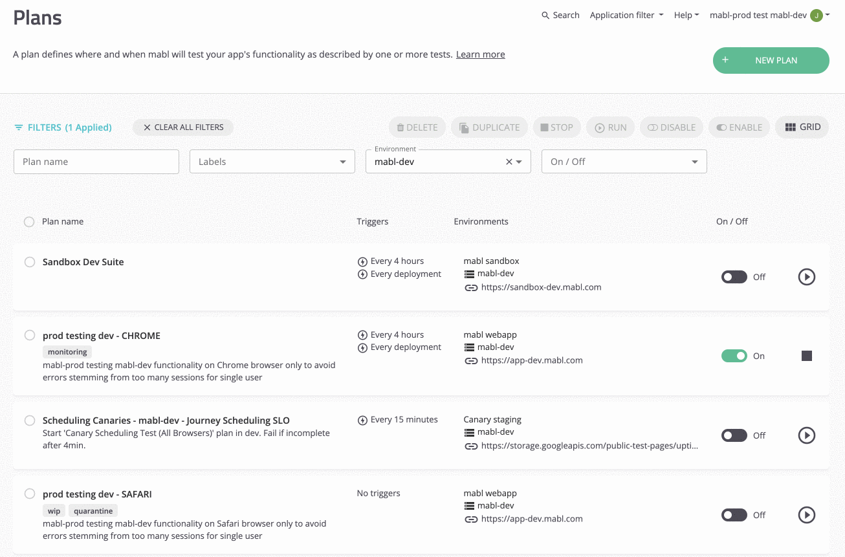Click the ENABLE toolbar button
Viewport: 845px width, 557px height.
coord(740,127)
